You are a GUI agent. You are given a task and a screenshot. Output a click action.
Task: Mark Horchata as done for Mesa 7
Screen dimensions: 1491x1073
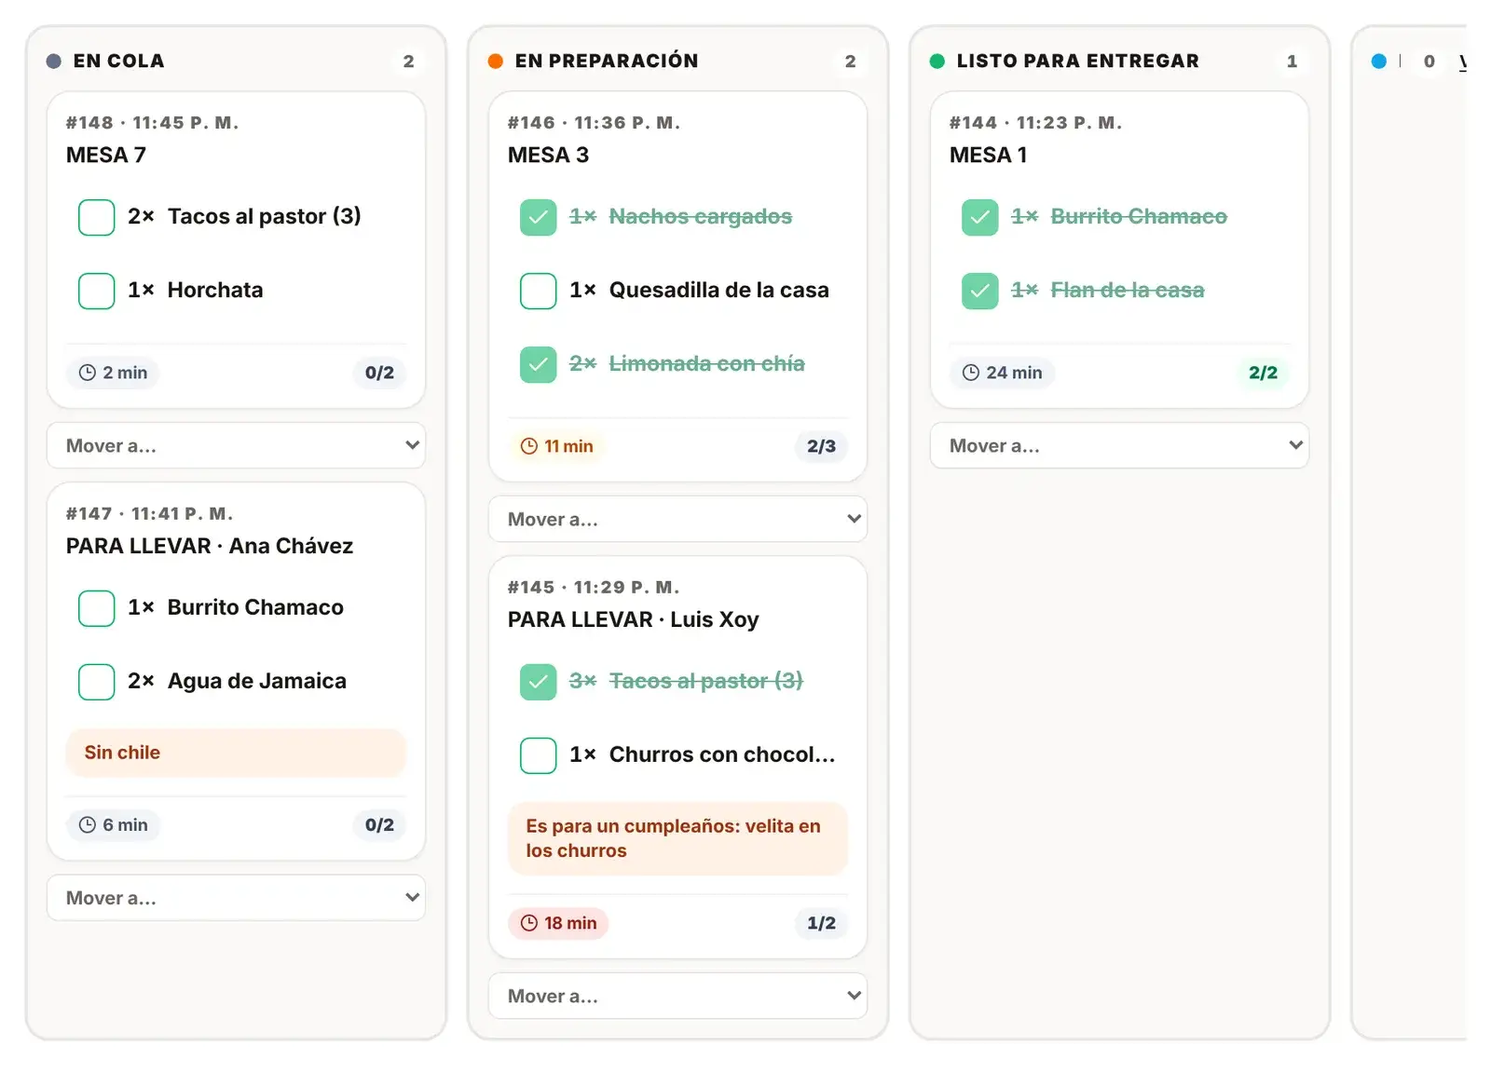pos(96,291)
